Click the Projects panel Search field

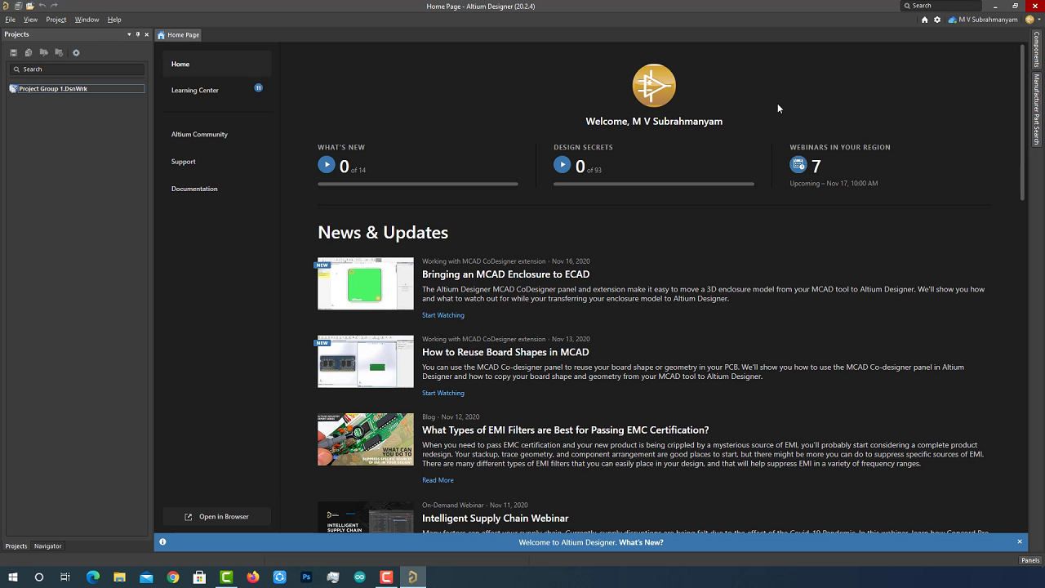click(x=78, y=69)
